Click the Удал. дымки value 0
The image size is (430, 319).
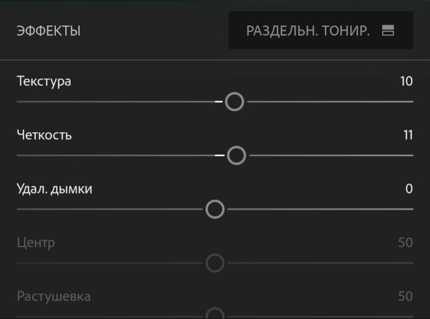point(409,189)
